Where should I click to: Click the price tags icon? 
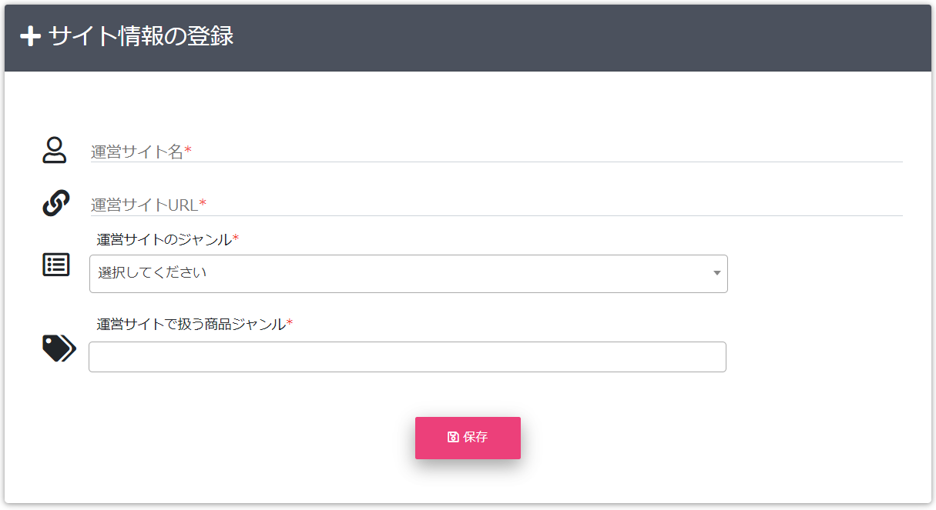tap(59, 348)
